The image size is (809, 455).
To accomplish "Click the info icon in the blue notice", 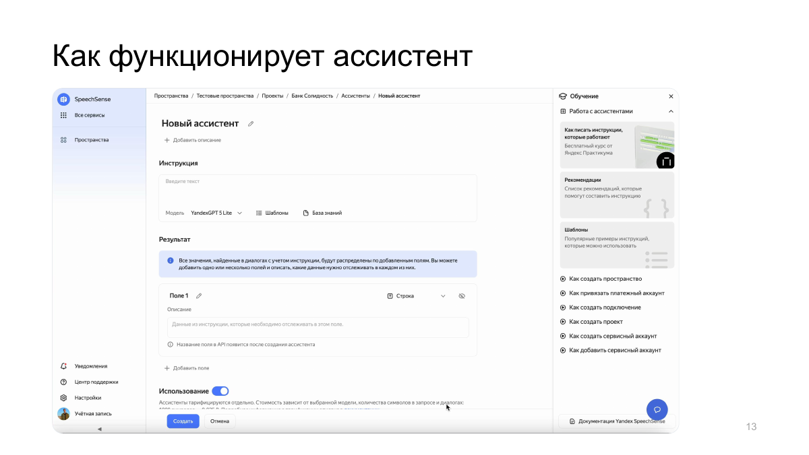I will coord(170,260).
